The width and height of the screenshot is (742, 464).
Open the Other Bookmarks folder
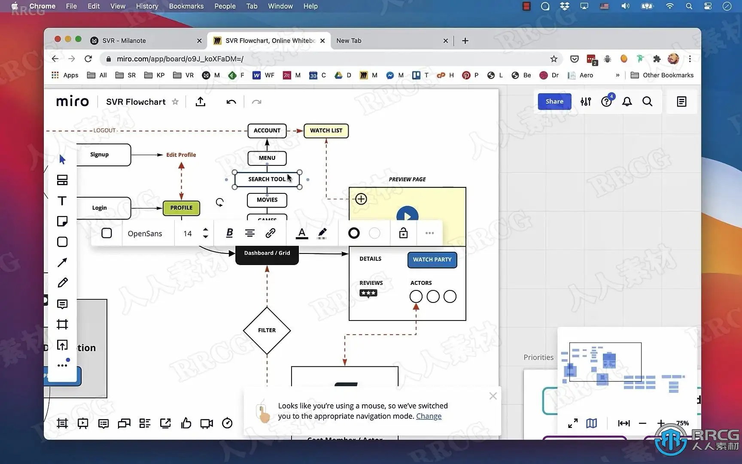click(662, 75)
